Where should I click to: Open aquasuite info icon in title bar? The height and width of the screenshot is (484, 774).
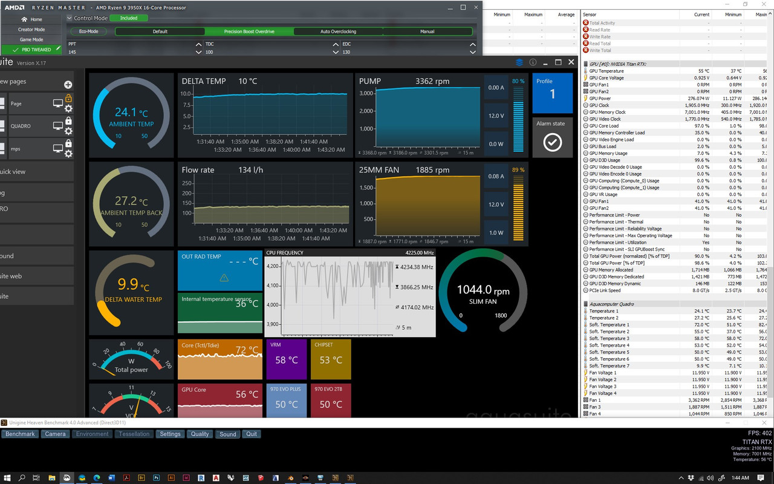(533, 62)
